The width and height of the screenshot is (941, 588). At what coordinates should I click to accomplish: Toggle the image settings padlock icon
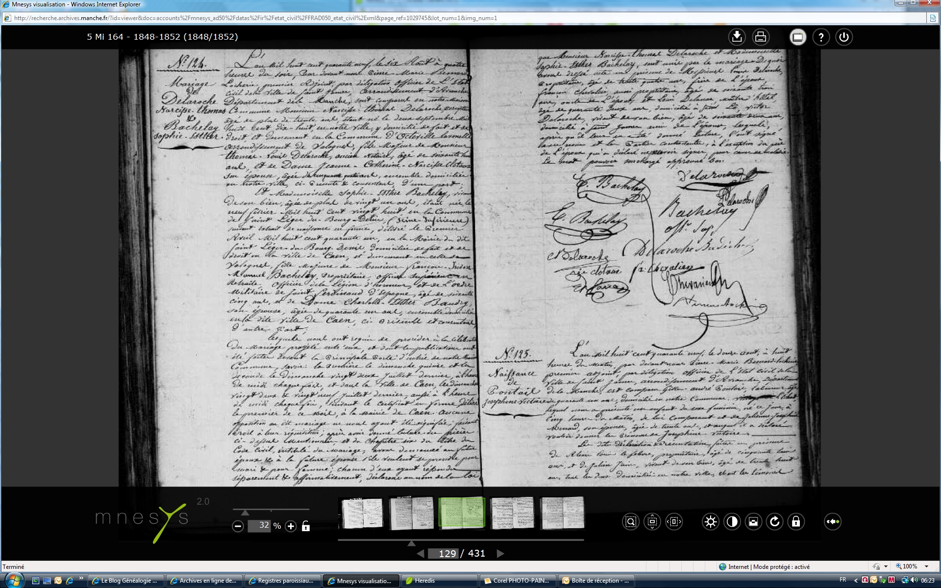pyautogui.click(x=796, y=522)
